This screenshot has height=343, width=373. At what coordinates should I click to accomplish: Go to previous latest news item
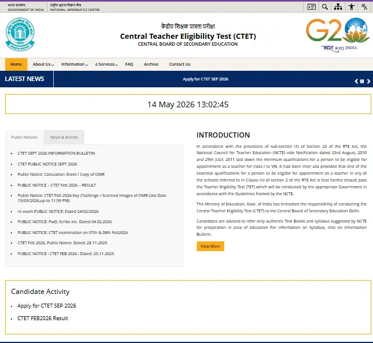(x=356, y=82)
